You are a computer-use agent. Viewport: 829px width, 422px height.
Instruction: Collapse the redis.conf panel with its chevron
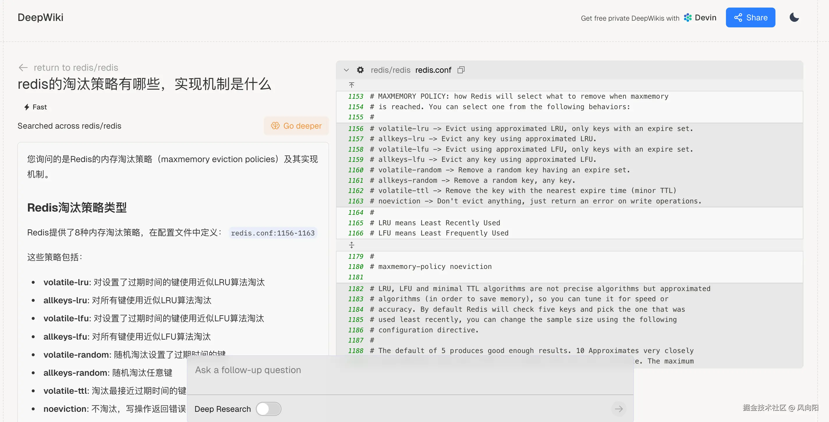[x=346, y=70]
